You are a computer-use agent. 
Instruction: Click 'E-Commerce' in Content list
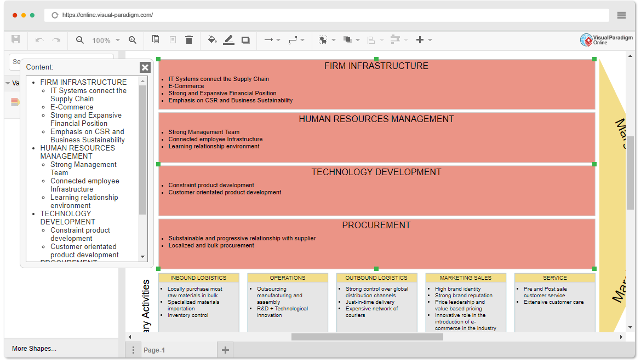coord(72,107)
